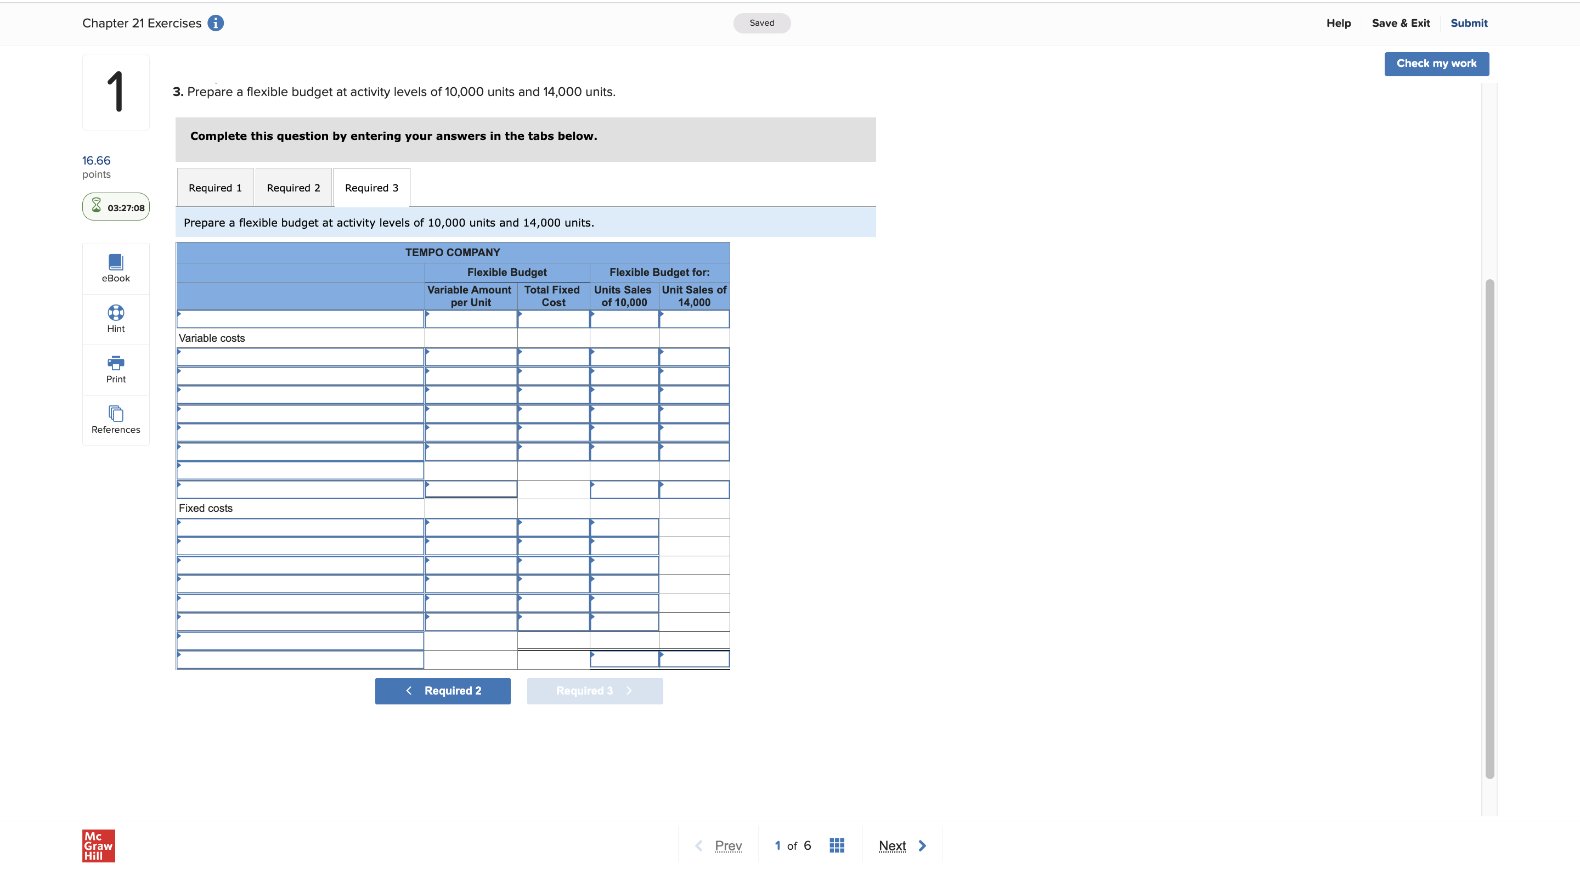Switch to the Required 1 tab

click(215, 187)
